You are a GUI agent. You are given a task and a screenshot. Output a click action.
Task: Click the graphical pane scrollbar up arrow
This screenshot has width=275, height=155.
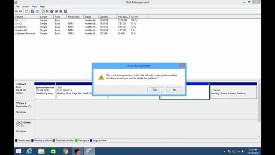coord(259,82)
